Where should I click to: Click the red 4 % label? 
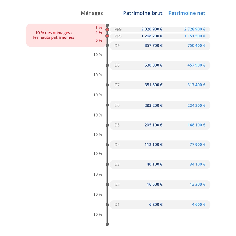tap(99, 33)
